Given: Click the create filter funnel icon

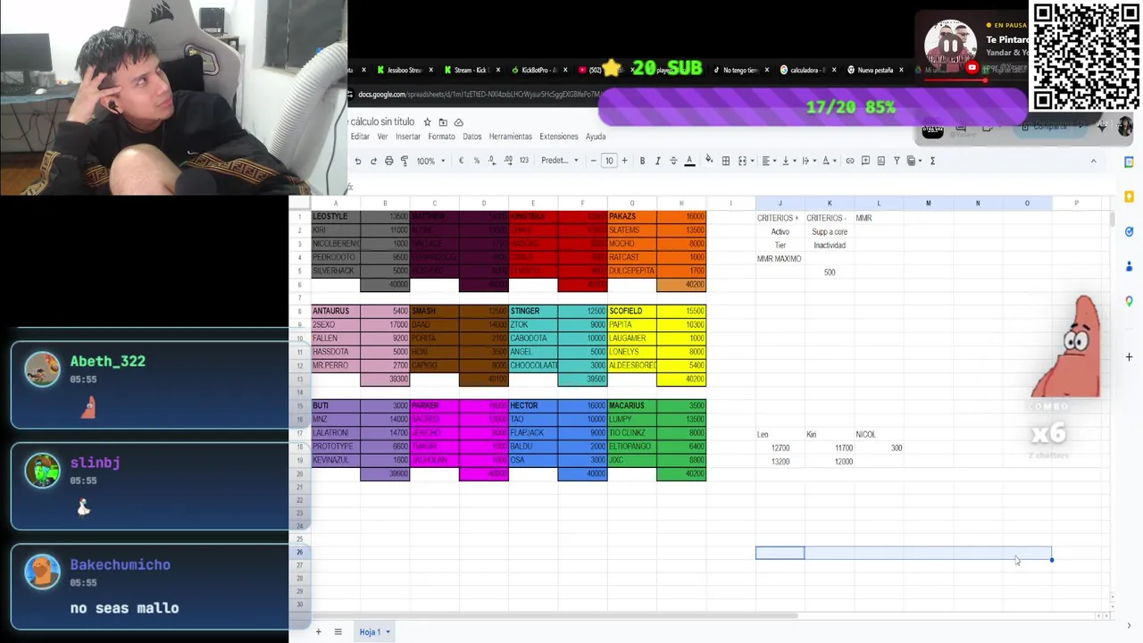Looking at the screenshot, I should [897, 161].
